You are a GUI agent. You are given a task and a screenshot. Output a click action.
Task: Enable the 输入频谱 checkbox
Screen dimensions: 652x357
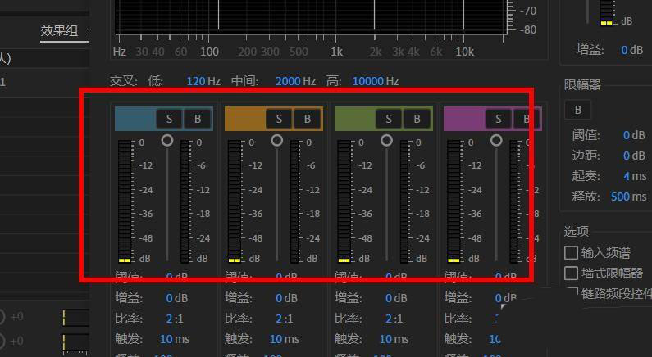pos(572,253)
